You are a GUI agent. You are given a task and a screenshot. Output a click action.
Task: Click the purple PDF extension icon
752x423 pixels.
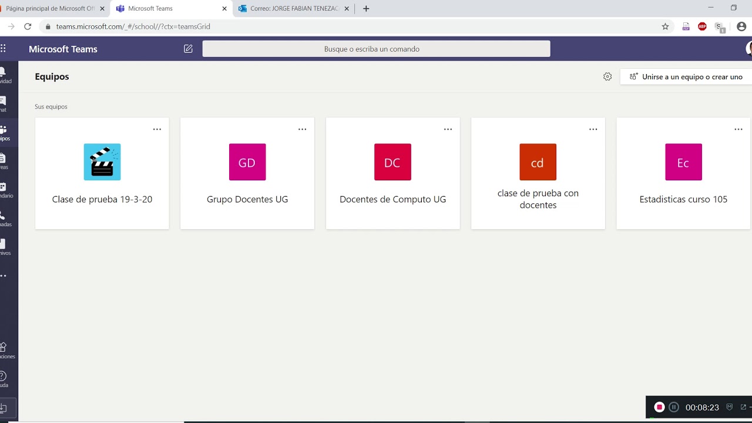tap(686, 26)
